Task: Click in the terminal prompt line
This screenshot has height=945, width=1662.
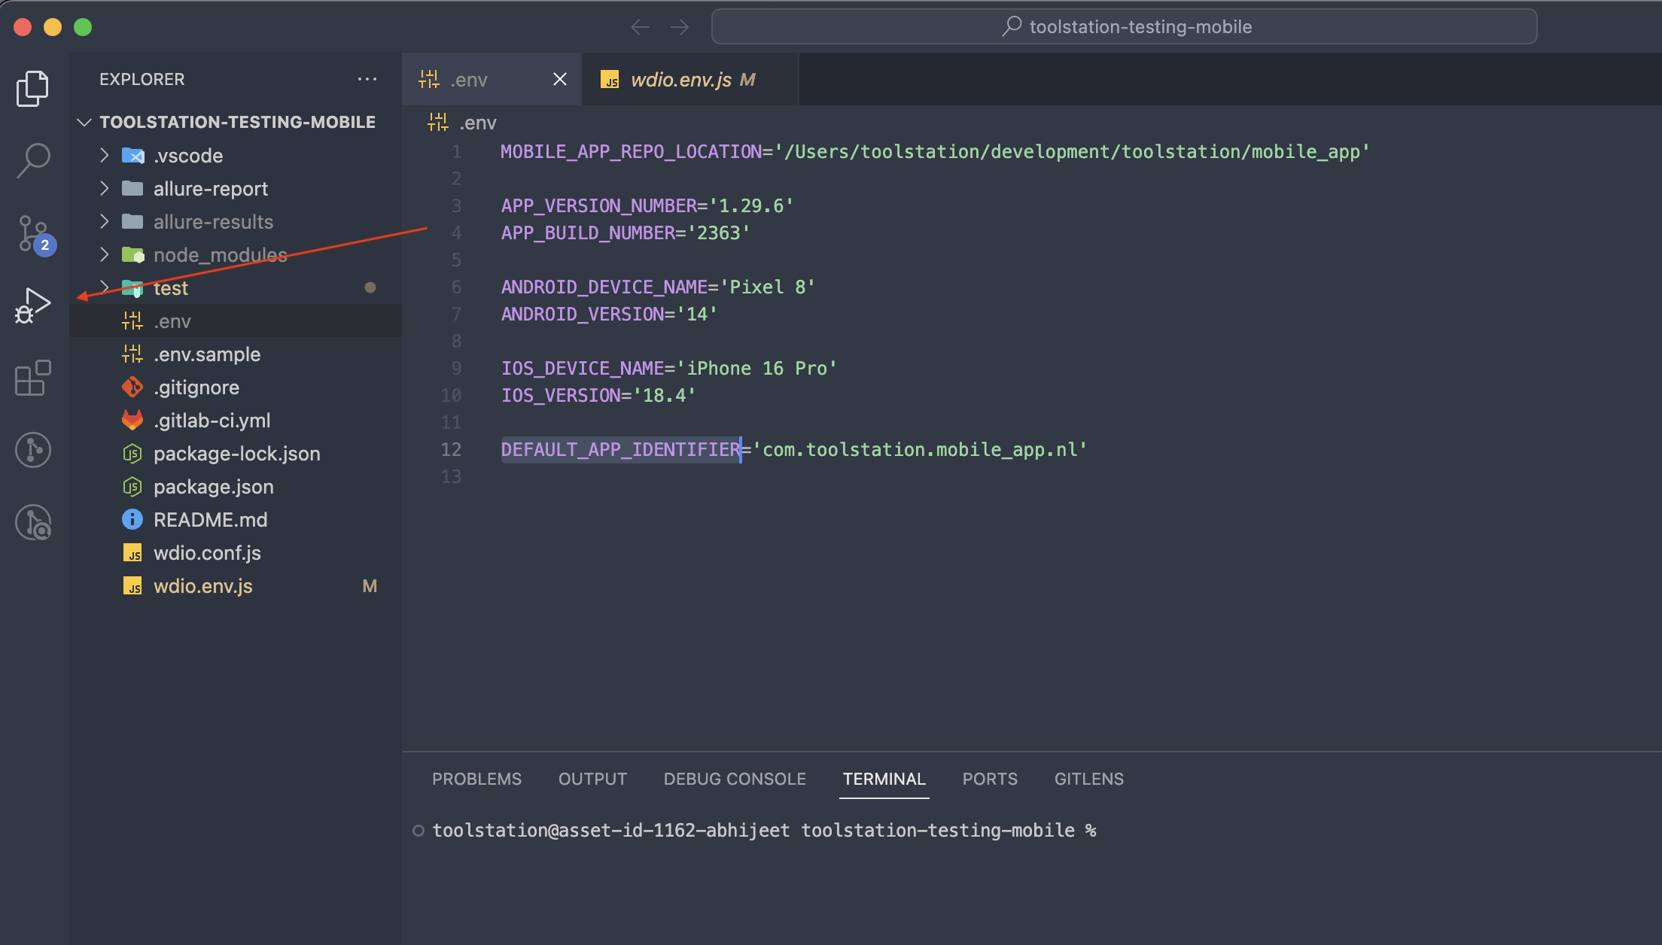Action: (828, 830)
